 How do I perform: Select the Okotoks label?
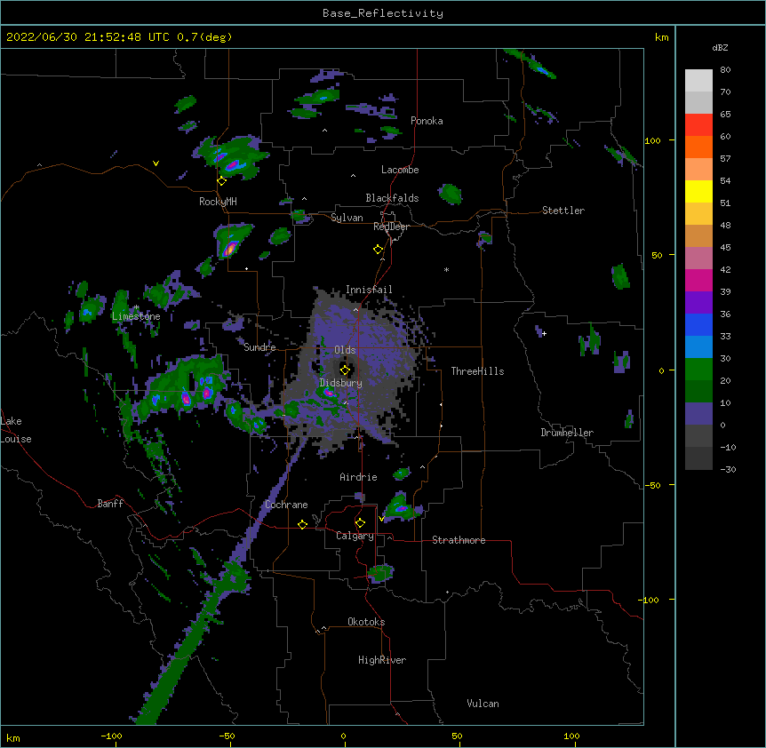[366, 622]
